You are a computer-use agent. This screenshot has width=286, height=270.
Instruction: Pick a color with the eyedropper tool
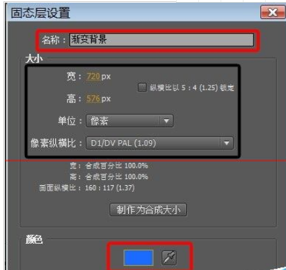(169, 258)
